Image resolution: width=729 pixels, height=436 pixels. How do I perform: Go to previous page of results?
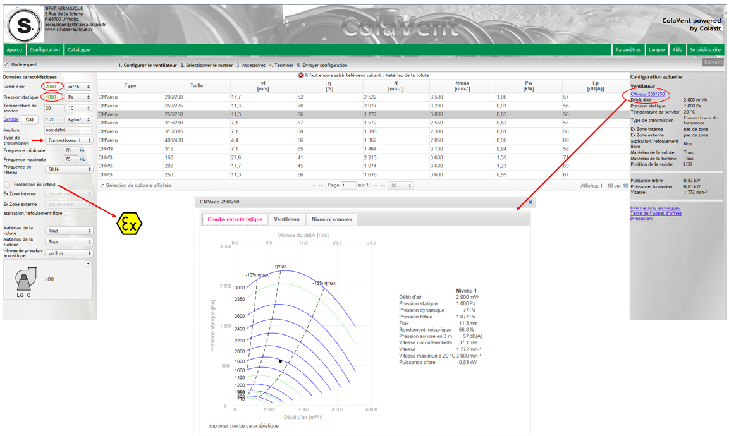pos(321,186)
